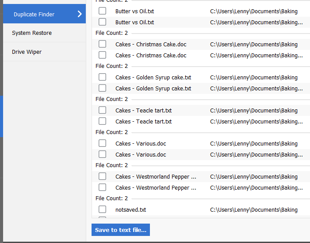Select the second Westmorland Pepper checkbox
Viewport: 310px width, 243px height.
point(102,187)
